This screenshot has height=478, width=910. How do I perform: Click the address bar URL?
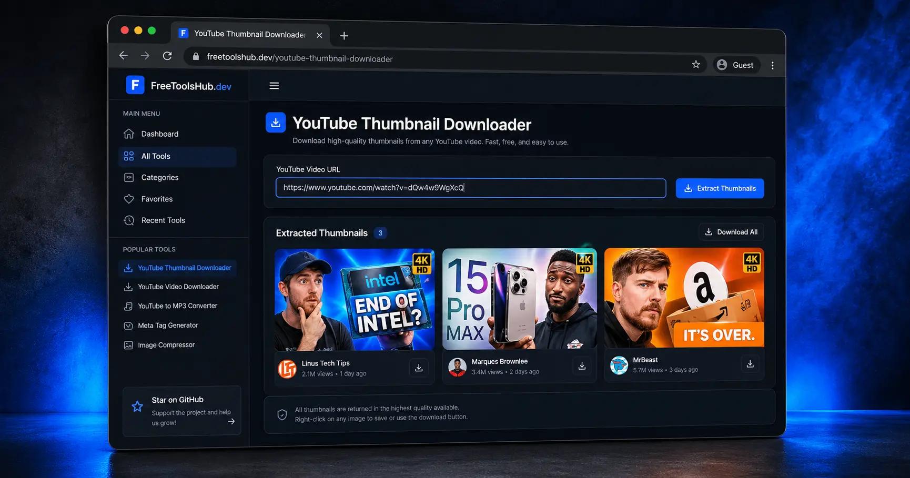tap(300, 58)
